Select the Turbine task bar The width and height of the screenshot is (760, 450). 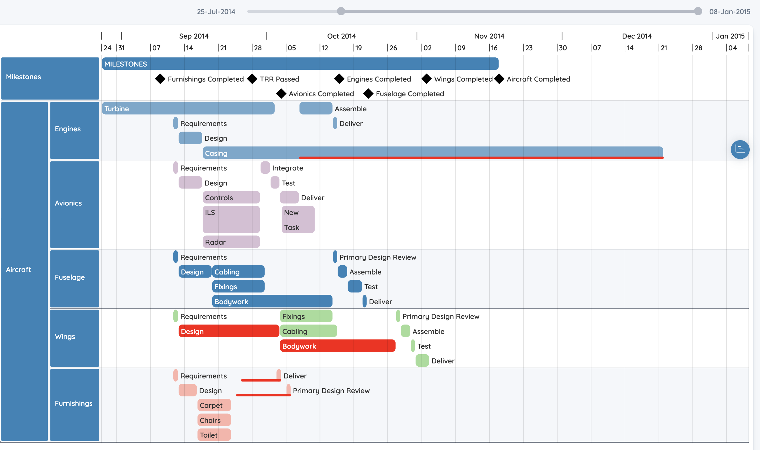pos(188,108)
